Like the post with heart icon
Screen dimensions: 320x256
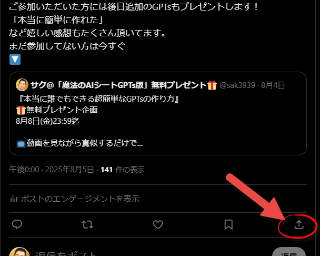point(158,224)
